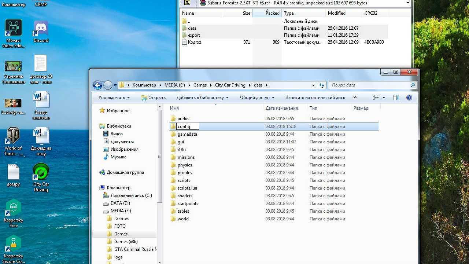Show the preview pane icon
Viewport: 469px width, 264px height.
tap(396, 98)
